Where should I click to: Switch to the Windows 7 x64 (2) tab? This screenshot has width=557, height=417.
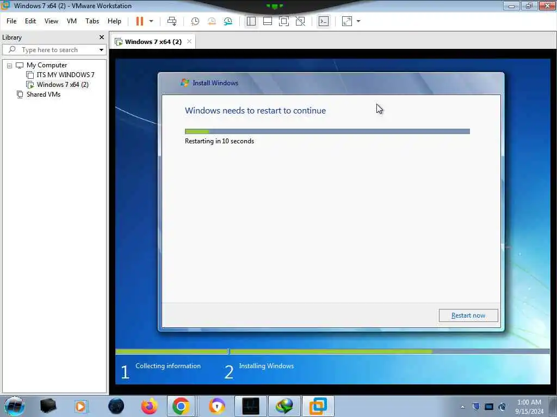tap(153, 42)
